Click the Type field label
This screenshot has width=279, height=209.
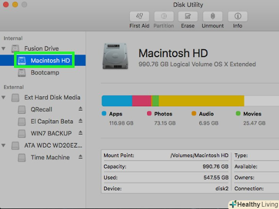241,155
